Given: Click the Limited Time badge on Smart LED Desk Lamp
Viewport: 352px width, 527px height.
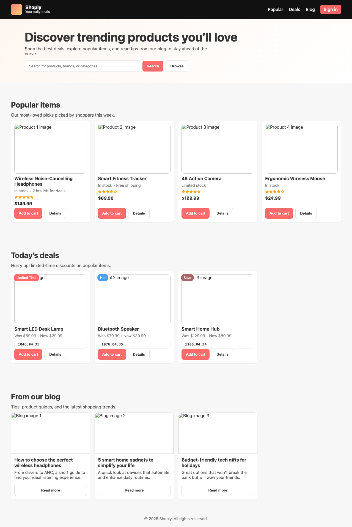Looking at the screenshot, I should [26, 278].
